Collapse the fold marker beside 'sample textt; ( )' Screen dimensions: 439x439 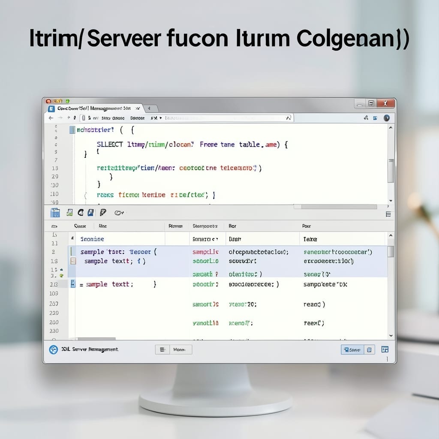pos(73,261)
